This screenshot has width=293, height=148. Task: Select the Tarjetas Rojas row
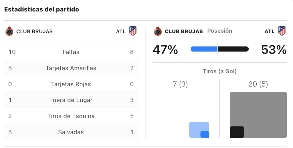(71, 84)
